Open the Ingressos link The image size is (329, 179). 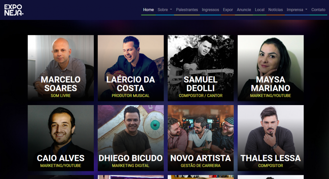(210, 10)
